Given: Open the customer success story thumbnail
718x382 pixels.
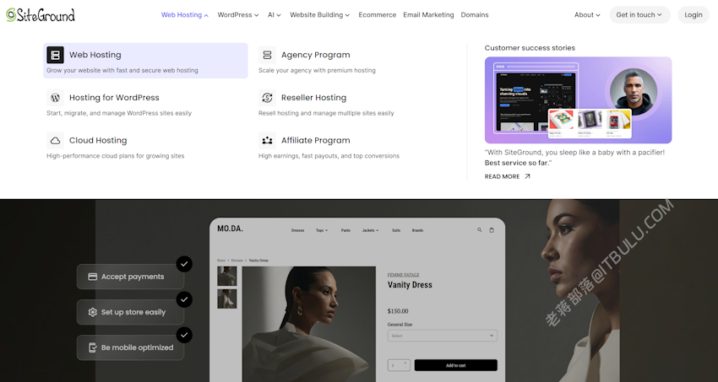Looking at the screenshot, I should pyautogui.click(x=578, y=100).
